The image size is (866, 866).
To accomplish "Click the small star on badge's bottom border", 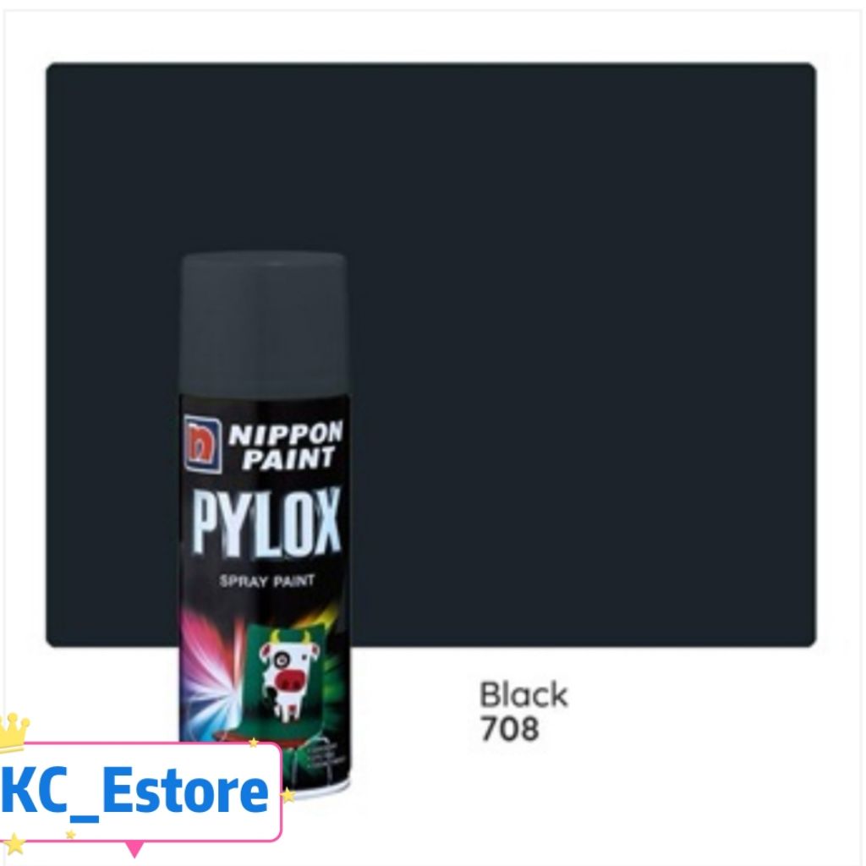I will tap(71, 835).
